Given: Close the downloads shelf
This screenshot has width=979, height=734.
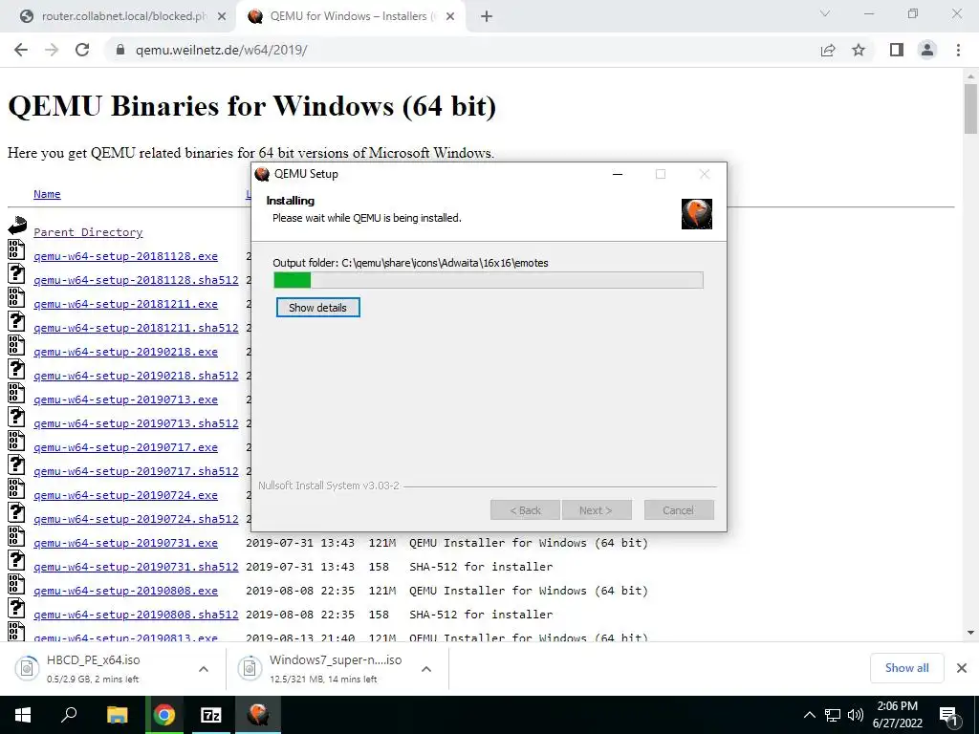Looking at the screenshot, I should click(x=962, y=668).
